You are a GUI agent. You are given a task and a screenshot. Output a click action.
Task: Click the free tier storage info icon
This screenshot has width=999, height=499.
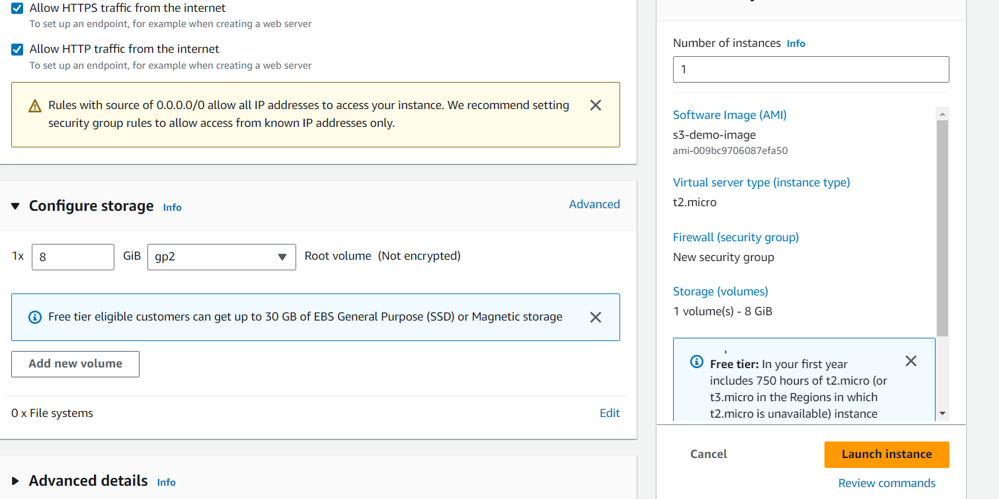(x=35, y=317)
